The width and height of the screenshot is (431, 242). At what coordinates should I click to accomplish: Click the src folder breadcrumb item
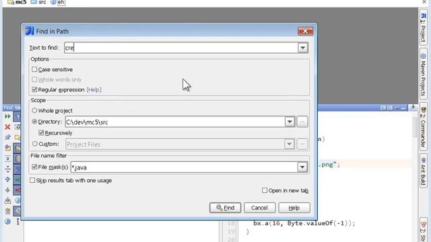point(38,2)
